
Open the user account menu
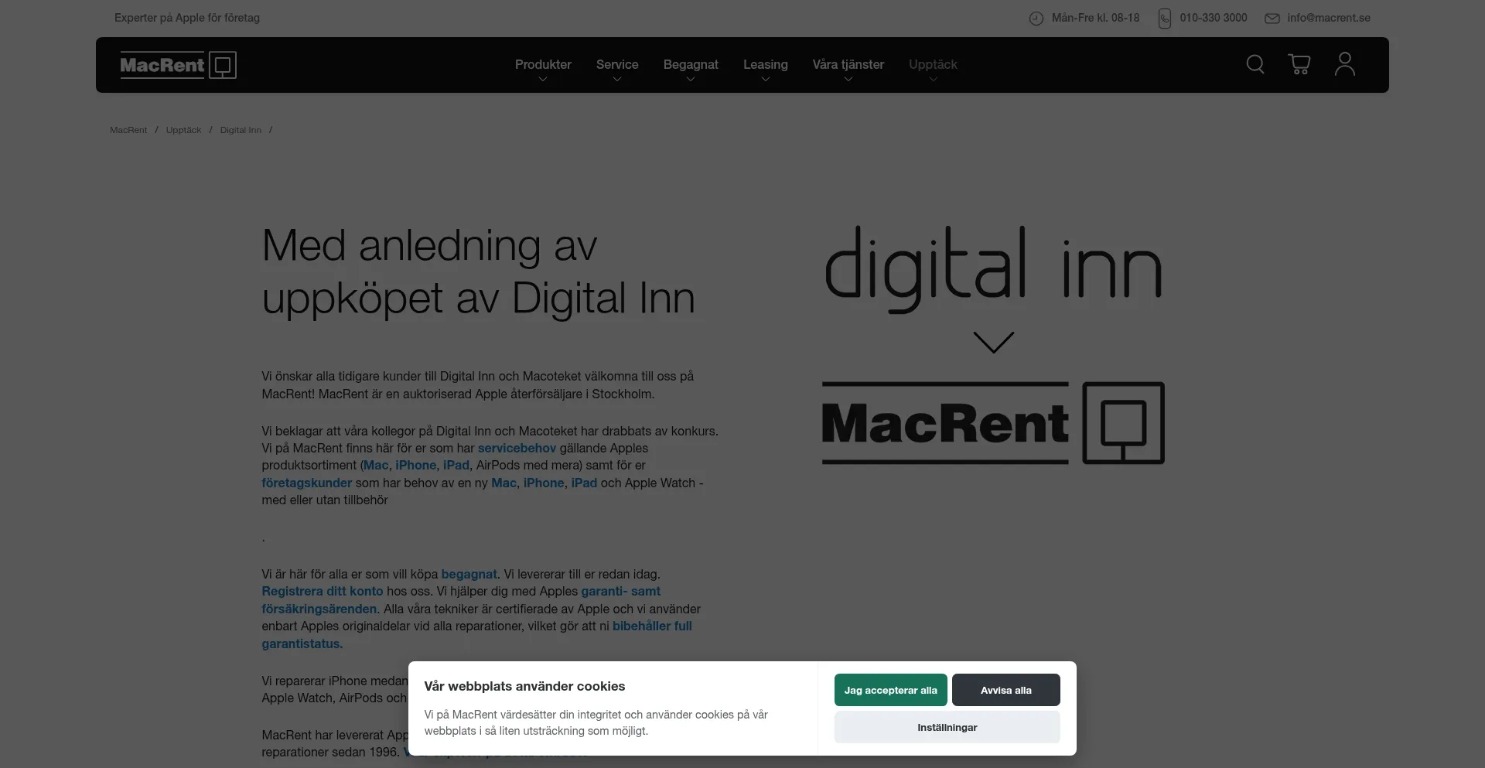[x=1344, y=65]
